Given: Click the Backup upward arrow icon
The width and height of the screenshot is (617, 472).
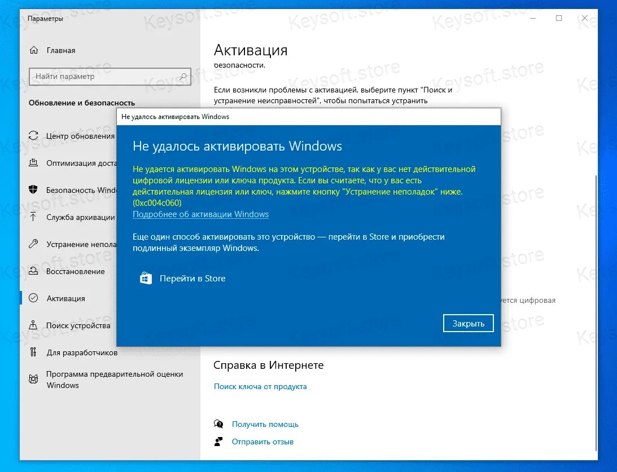Looking at the screenshot, I should click(x=33, y=217).
